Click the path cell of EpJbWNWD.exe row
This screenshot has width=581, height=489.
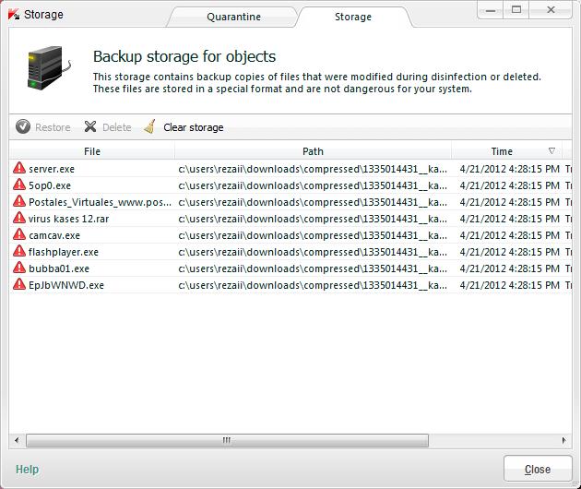(x=313, y=285)
